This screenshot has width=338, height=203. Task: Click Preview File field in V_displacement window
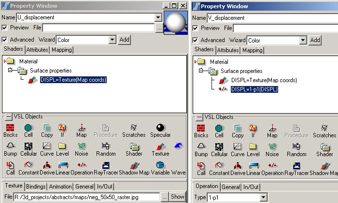click(286, 28)
